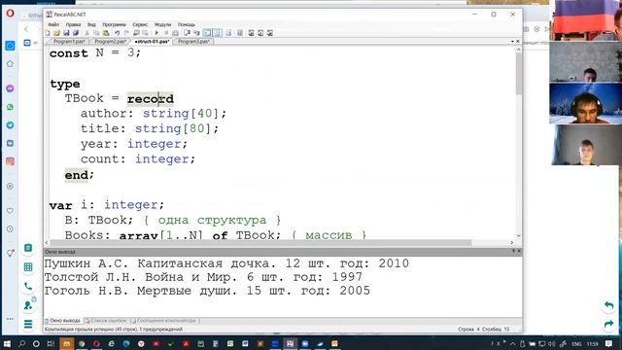Open the three-dot sidebar setup in Opera
This screenshot has height=350, width=622.
coord(10,319)
